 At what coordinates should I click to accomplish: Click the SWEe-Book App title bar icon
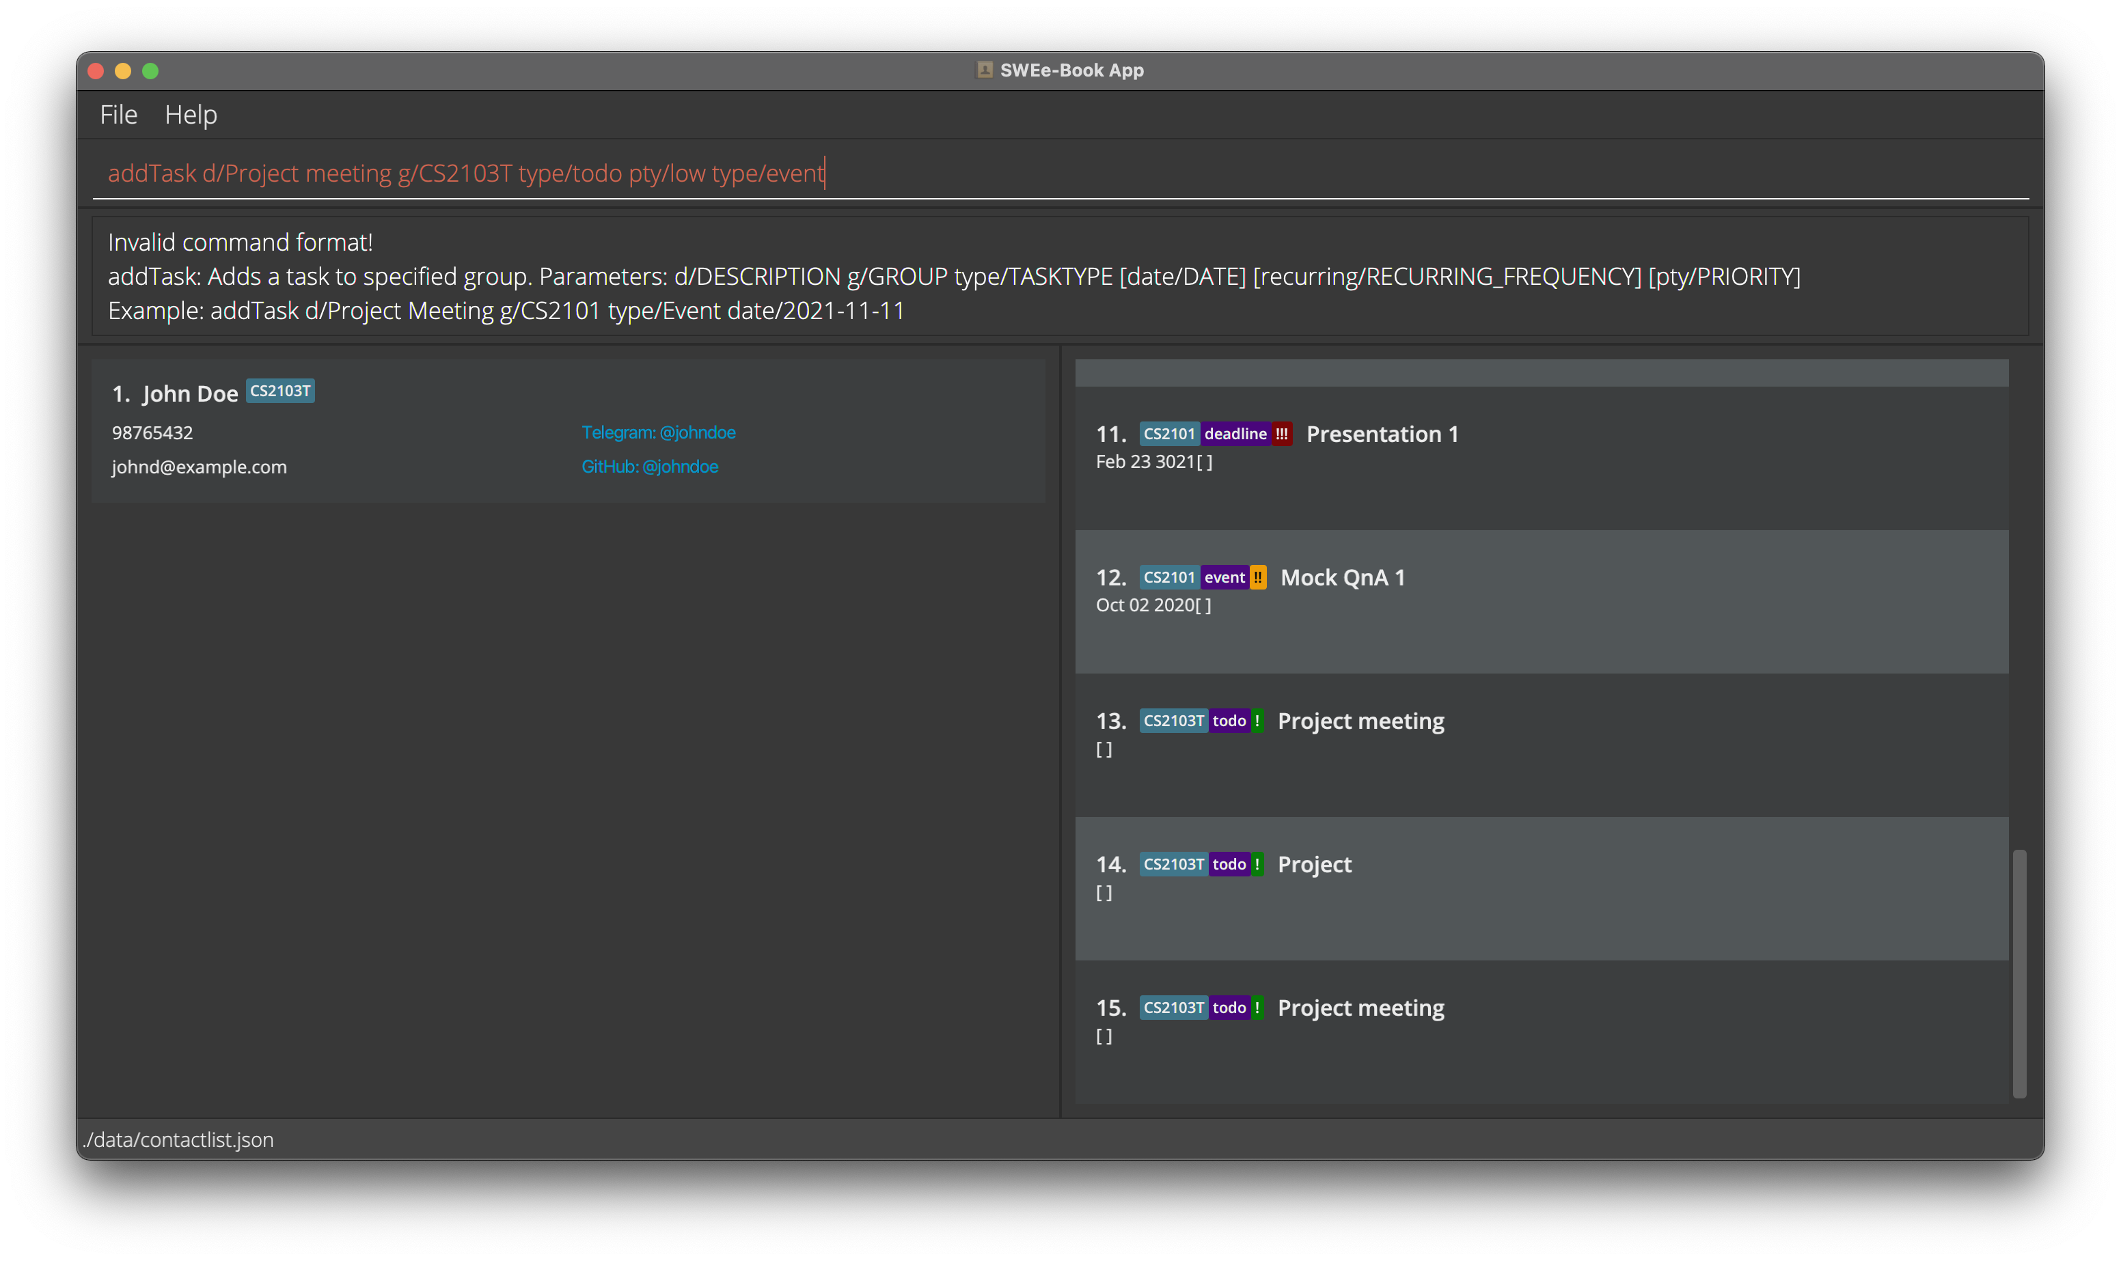coord(984,70)
